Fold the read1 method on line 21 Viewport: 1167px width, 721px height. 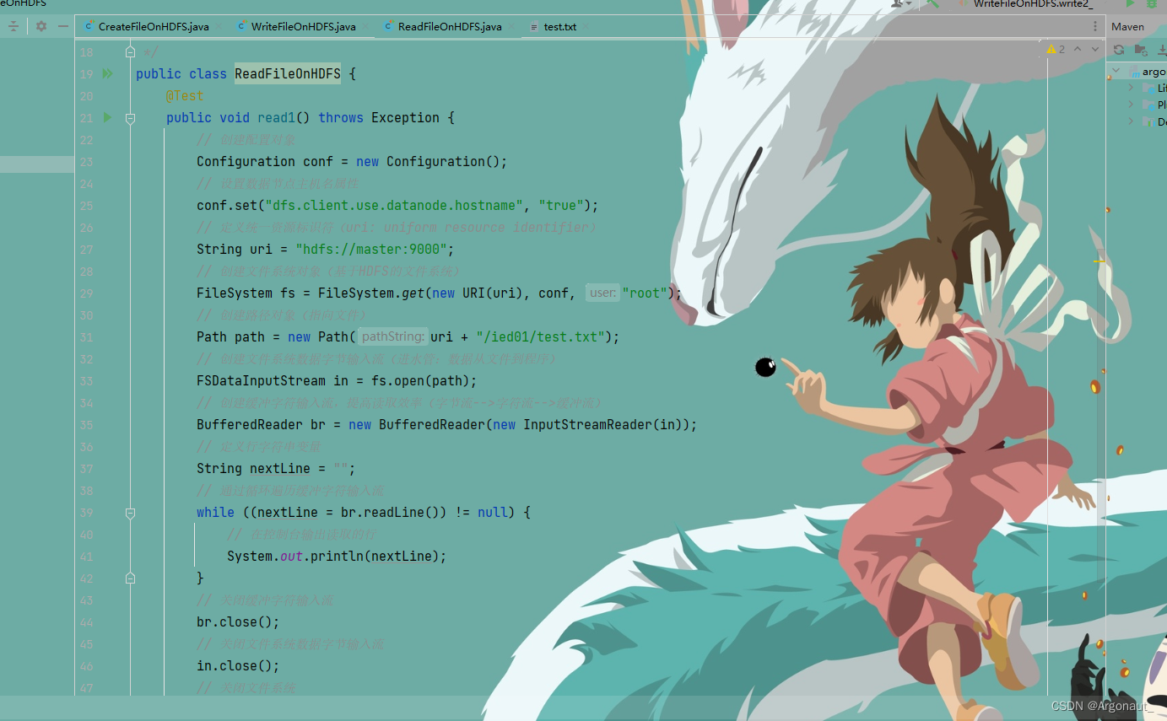[130, 119]
